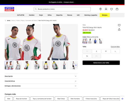Open the wishlist heart icon in header
The image size is (126, 101).
coord(111,9)
